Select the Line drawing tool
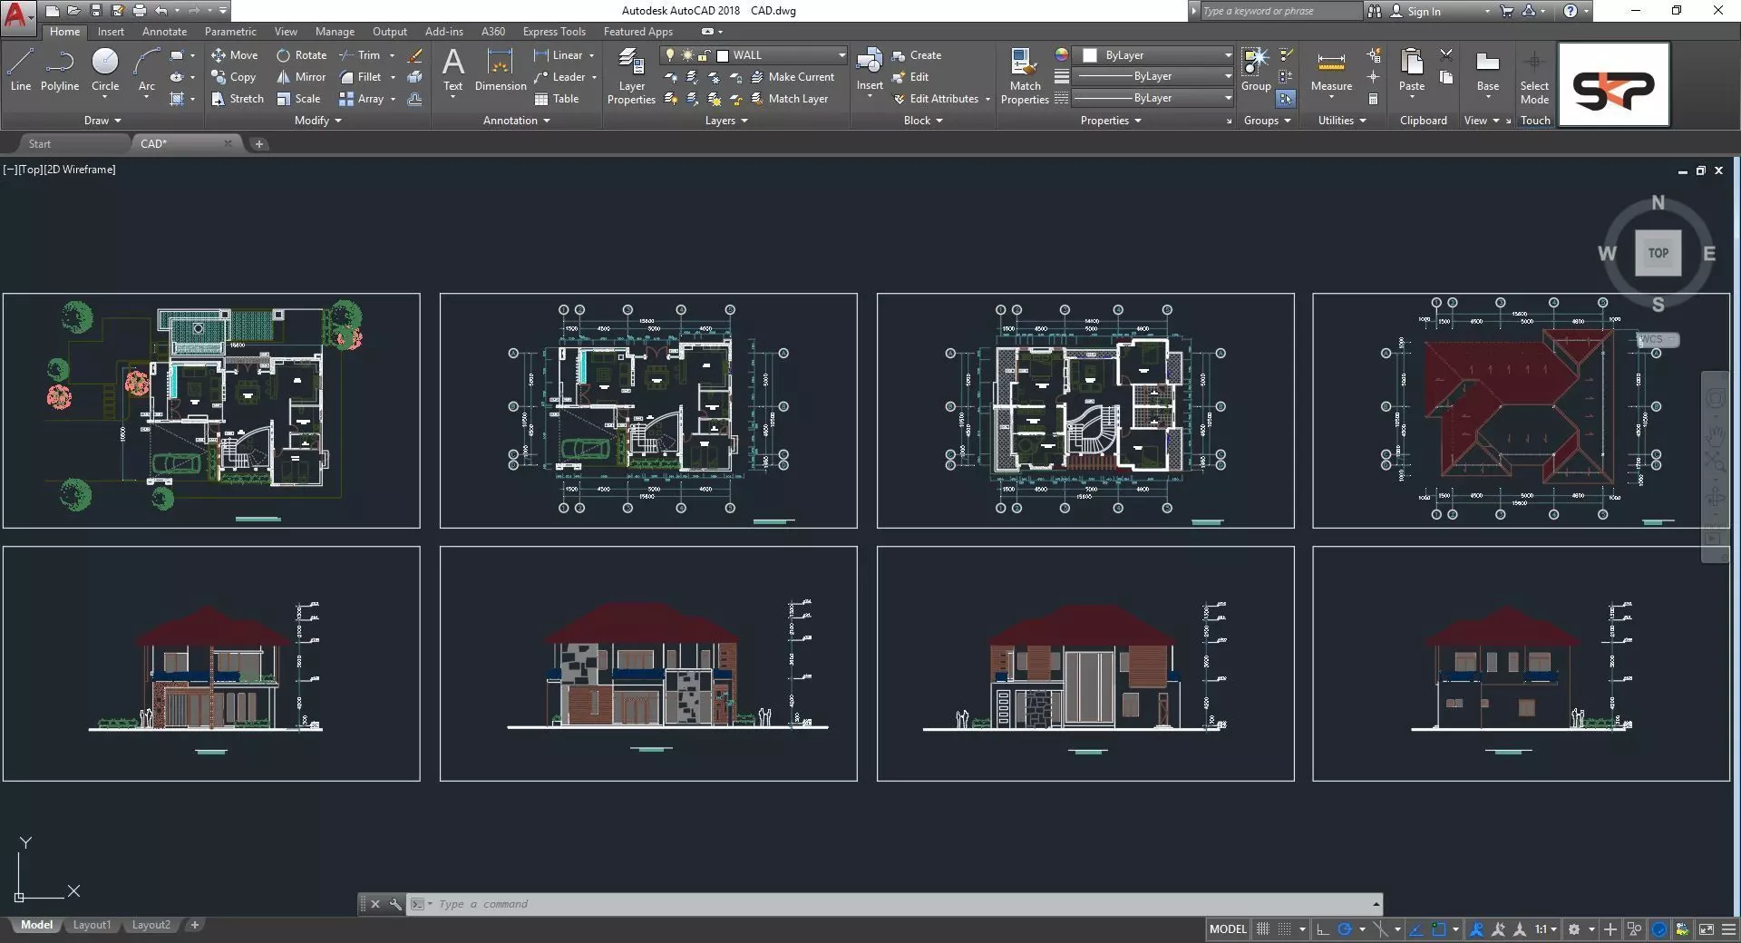The image size is (1741, 943). pyautogui.click(x=21, y=70)
